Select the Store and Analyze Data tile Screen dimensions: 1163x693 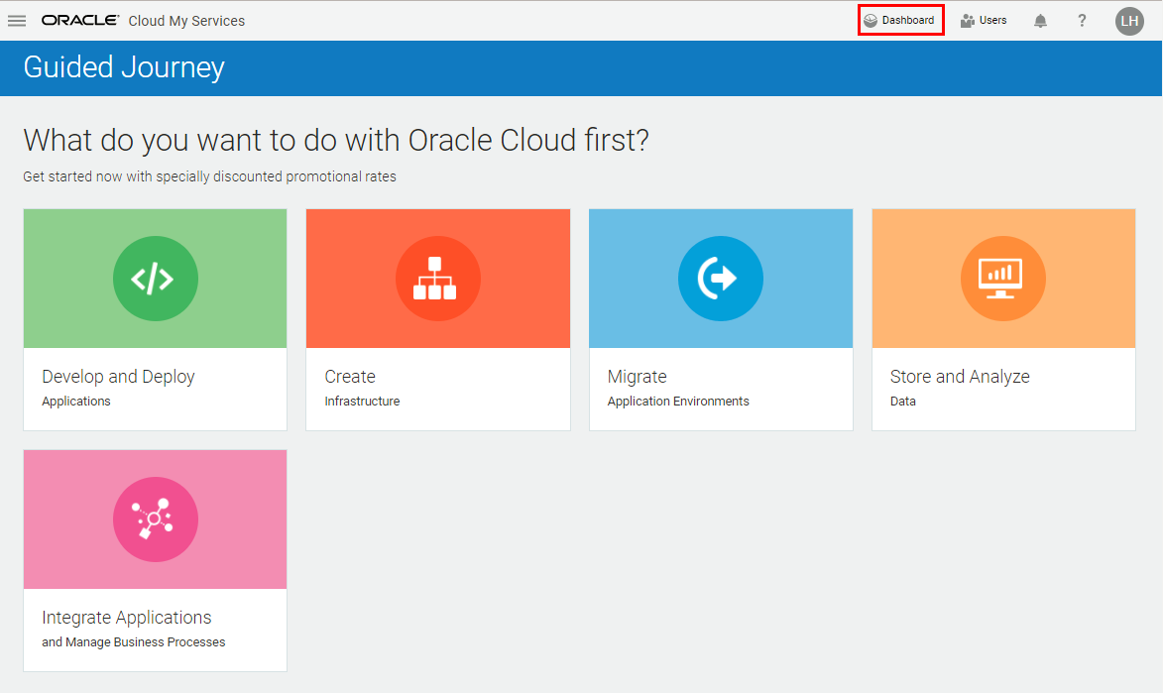(x=1003, y=317)
